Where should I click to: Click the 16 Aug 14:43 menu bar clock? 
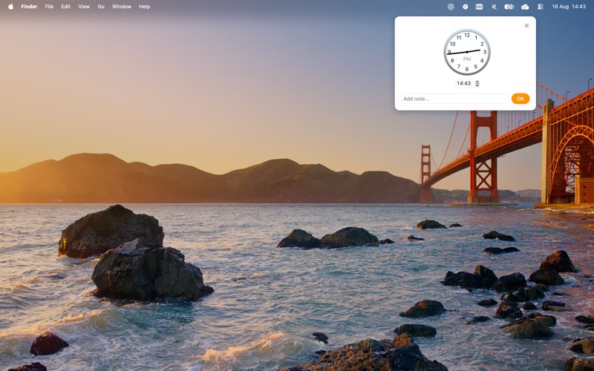point(569,7)
